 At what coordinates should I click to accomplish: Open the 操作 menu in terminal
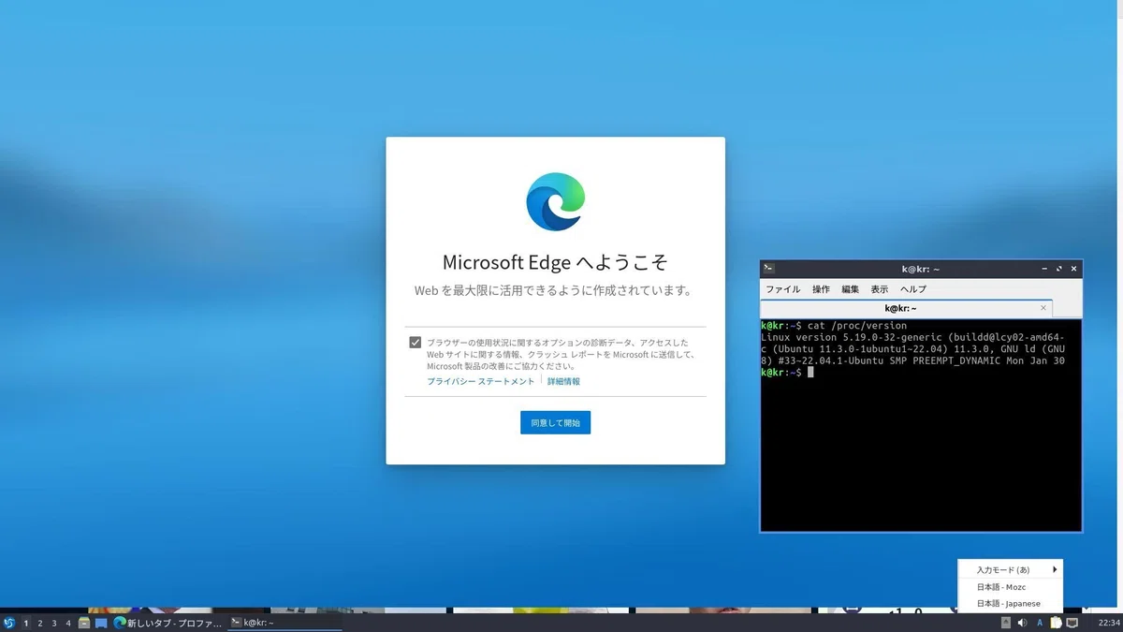pos(821,289)
